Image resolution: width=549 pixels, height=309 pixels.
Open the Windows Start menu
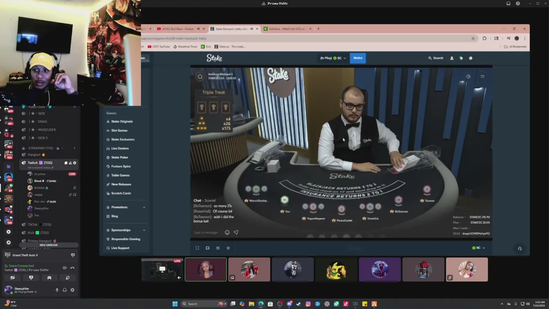pos(175,304)
